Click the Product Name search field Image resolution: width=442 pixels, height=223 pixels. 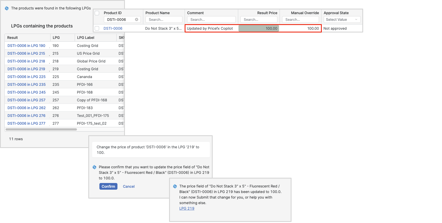[x=164, y=19]
